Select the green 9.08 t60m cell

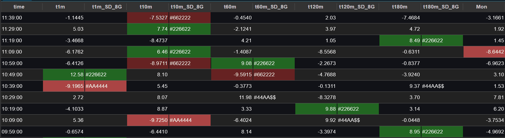coord(246,63)
